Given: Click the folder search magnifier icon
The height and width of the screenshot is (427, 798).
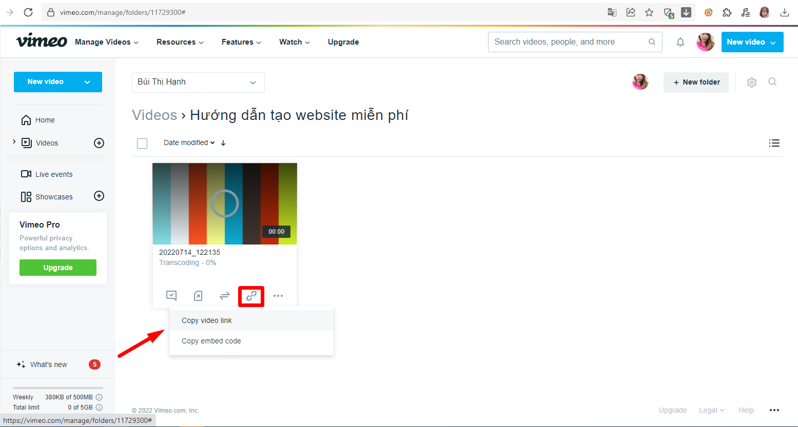Looking at the screenshot, I should coord(772,82).
